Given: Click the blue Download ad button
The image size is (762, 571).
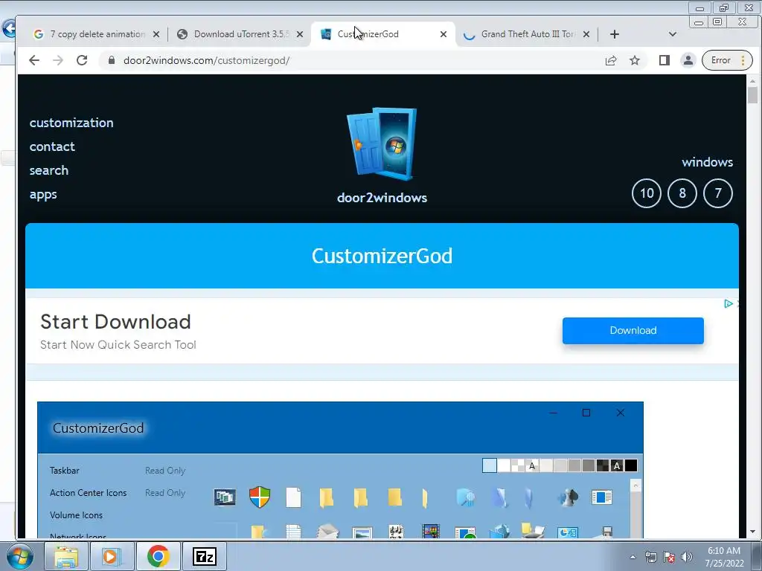Looking at the screenshot, I should [633, 331].
